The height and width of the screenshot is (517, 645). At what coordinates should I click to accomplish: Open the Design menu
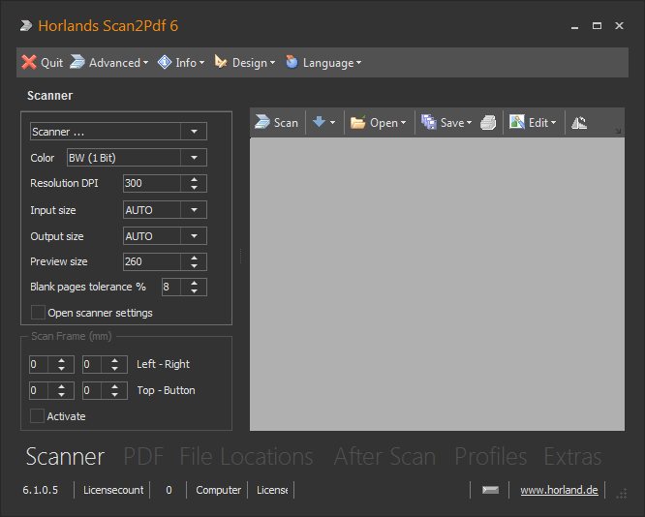pos(245,63)
